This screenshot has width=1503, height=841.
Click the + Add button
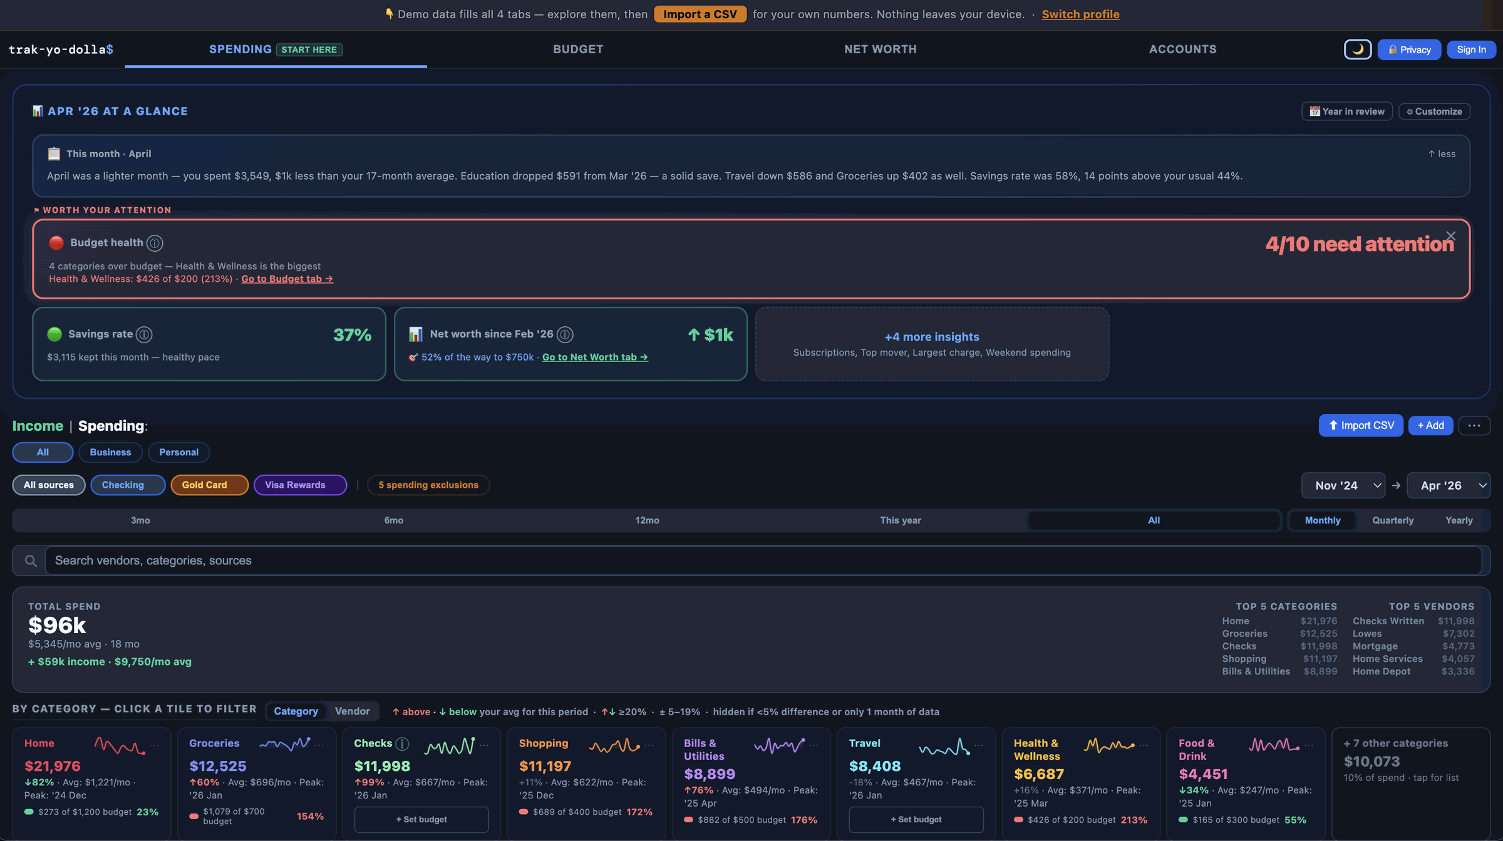point(1430,425)
